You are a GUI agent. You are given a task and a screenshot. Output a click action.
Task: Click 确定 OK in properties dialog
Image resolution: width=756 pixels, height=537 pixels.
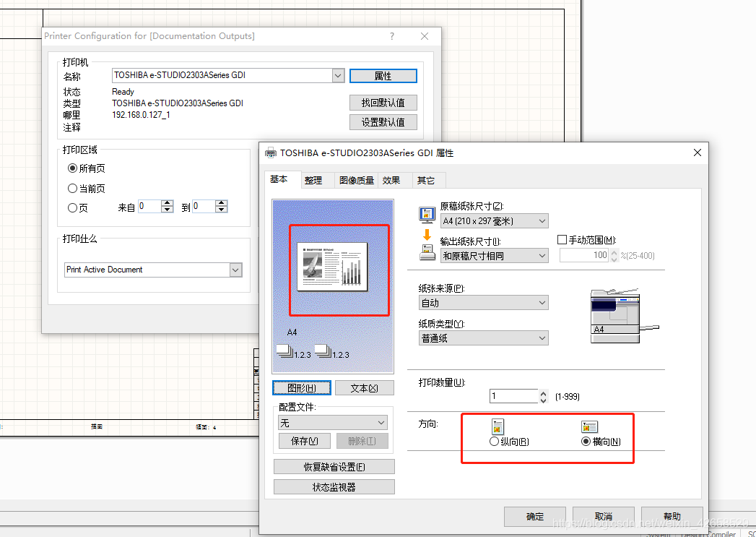[535, 517]
